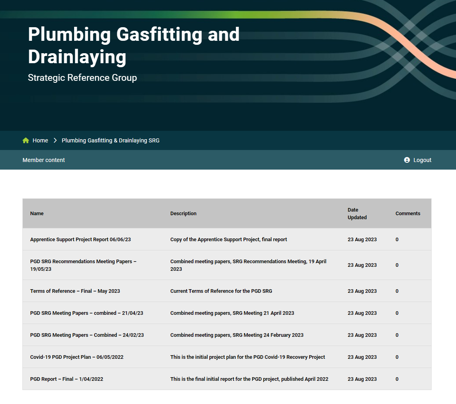Viewport: 456px width, 404px height.
Task: Click the breadcrumb chevron separator arrow
Action: tap(55, 140)
